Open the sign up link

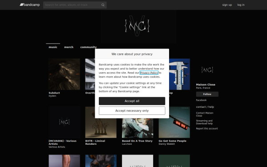pos(227,5)
